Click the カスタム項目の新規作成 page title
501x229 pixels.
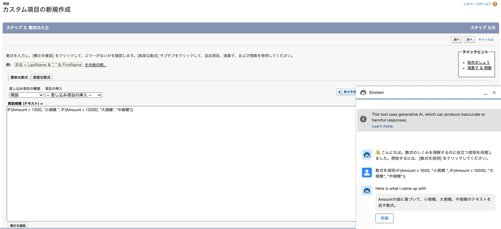pyautogui.click(x=37, y=10)
